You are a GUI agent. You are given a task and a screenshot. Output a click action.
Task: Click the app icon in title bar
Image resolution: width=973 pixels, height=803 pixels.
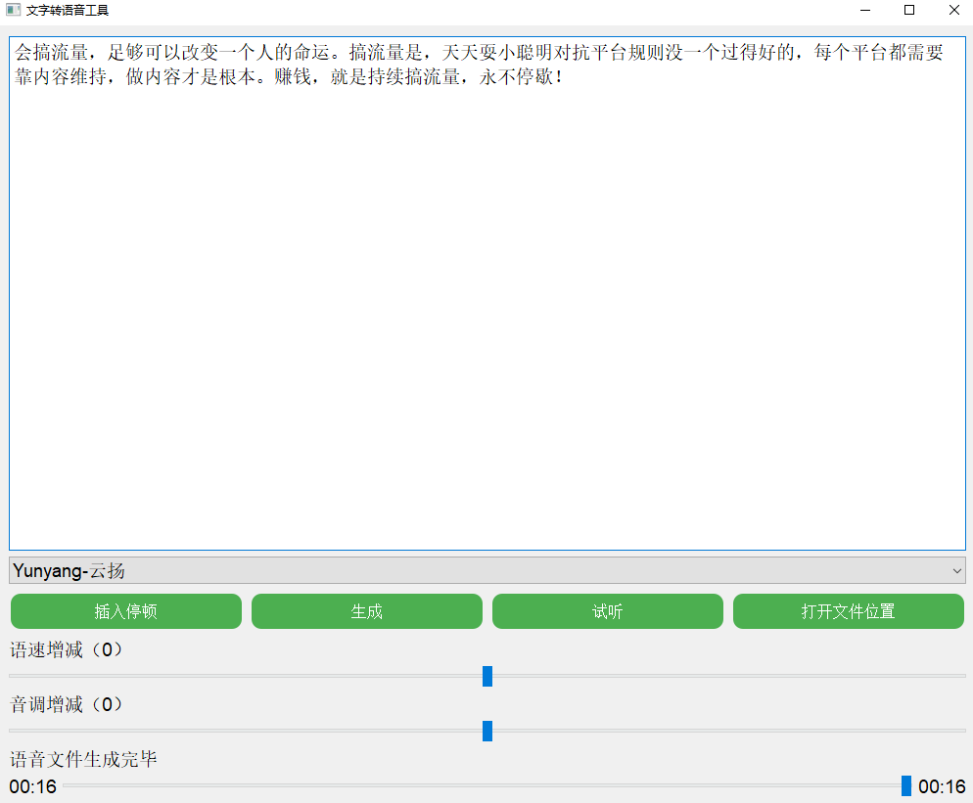click(13, 10)
